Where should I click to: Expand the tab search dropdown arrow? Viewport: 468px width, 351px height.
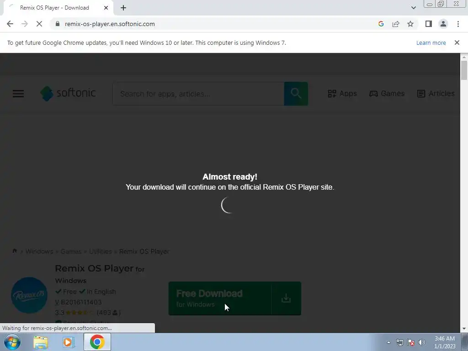(x=413, y=8)
